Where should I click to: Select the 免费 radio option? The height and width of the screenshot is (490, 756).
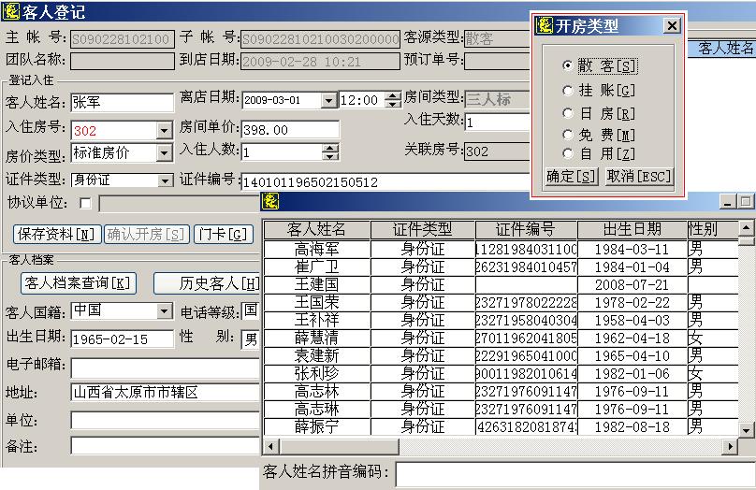point(568,135)
